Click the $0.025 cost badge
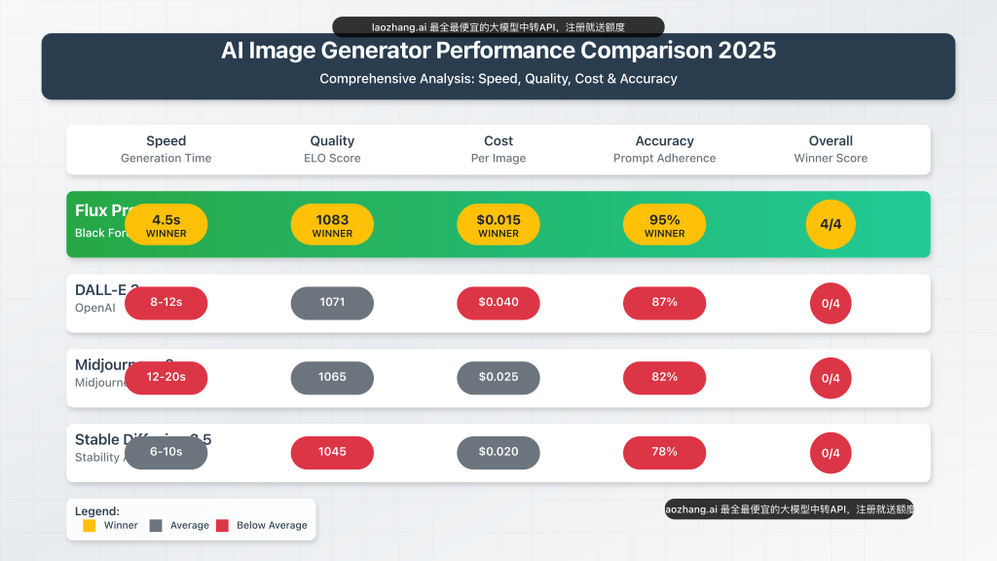The width and height of the screenshot is (997, 561). (498, 378)
